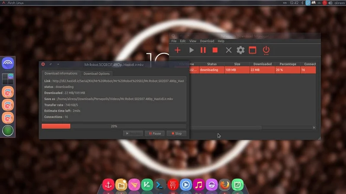The image size is (346, 194).
Task: Launch the blue media player in dock
Action: 186,185
